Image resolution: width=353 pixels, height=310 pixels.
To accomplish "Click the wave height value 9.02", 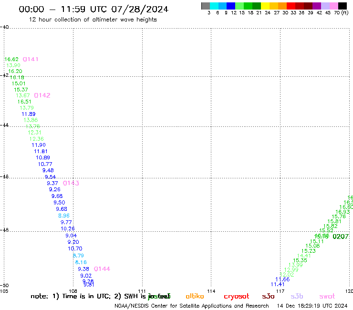I will (x=86, y=276).
